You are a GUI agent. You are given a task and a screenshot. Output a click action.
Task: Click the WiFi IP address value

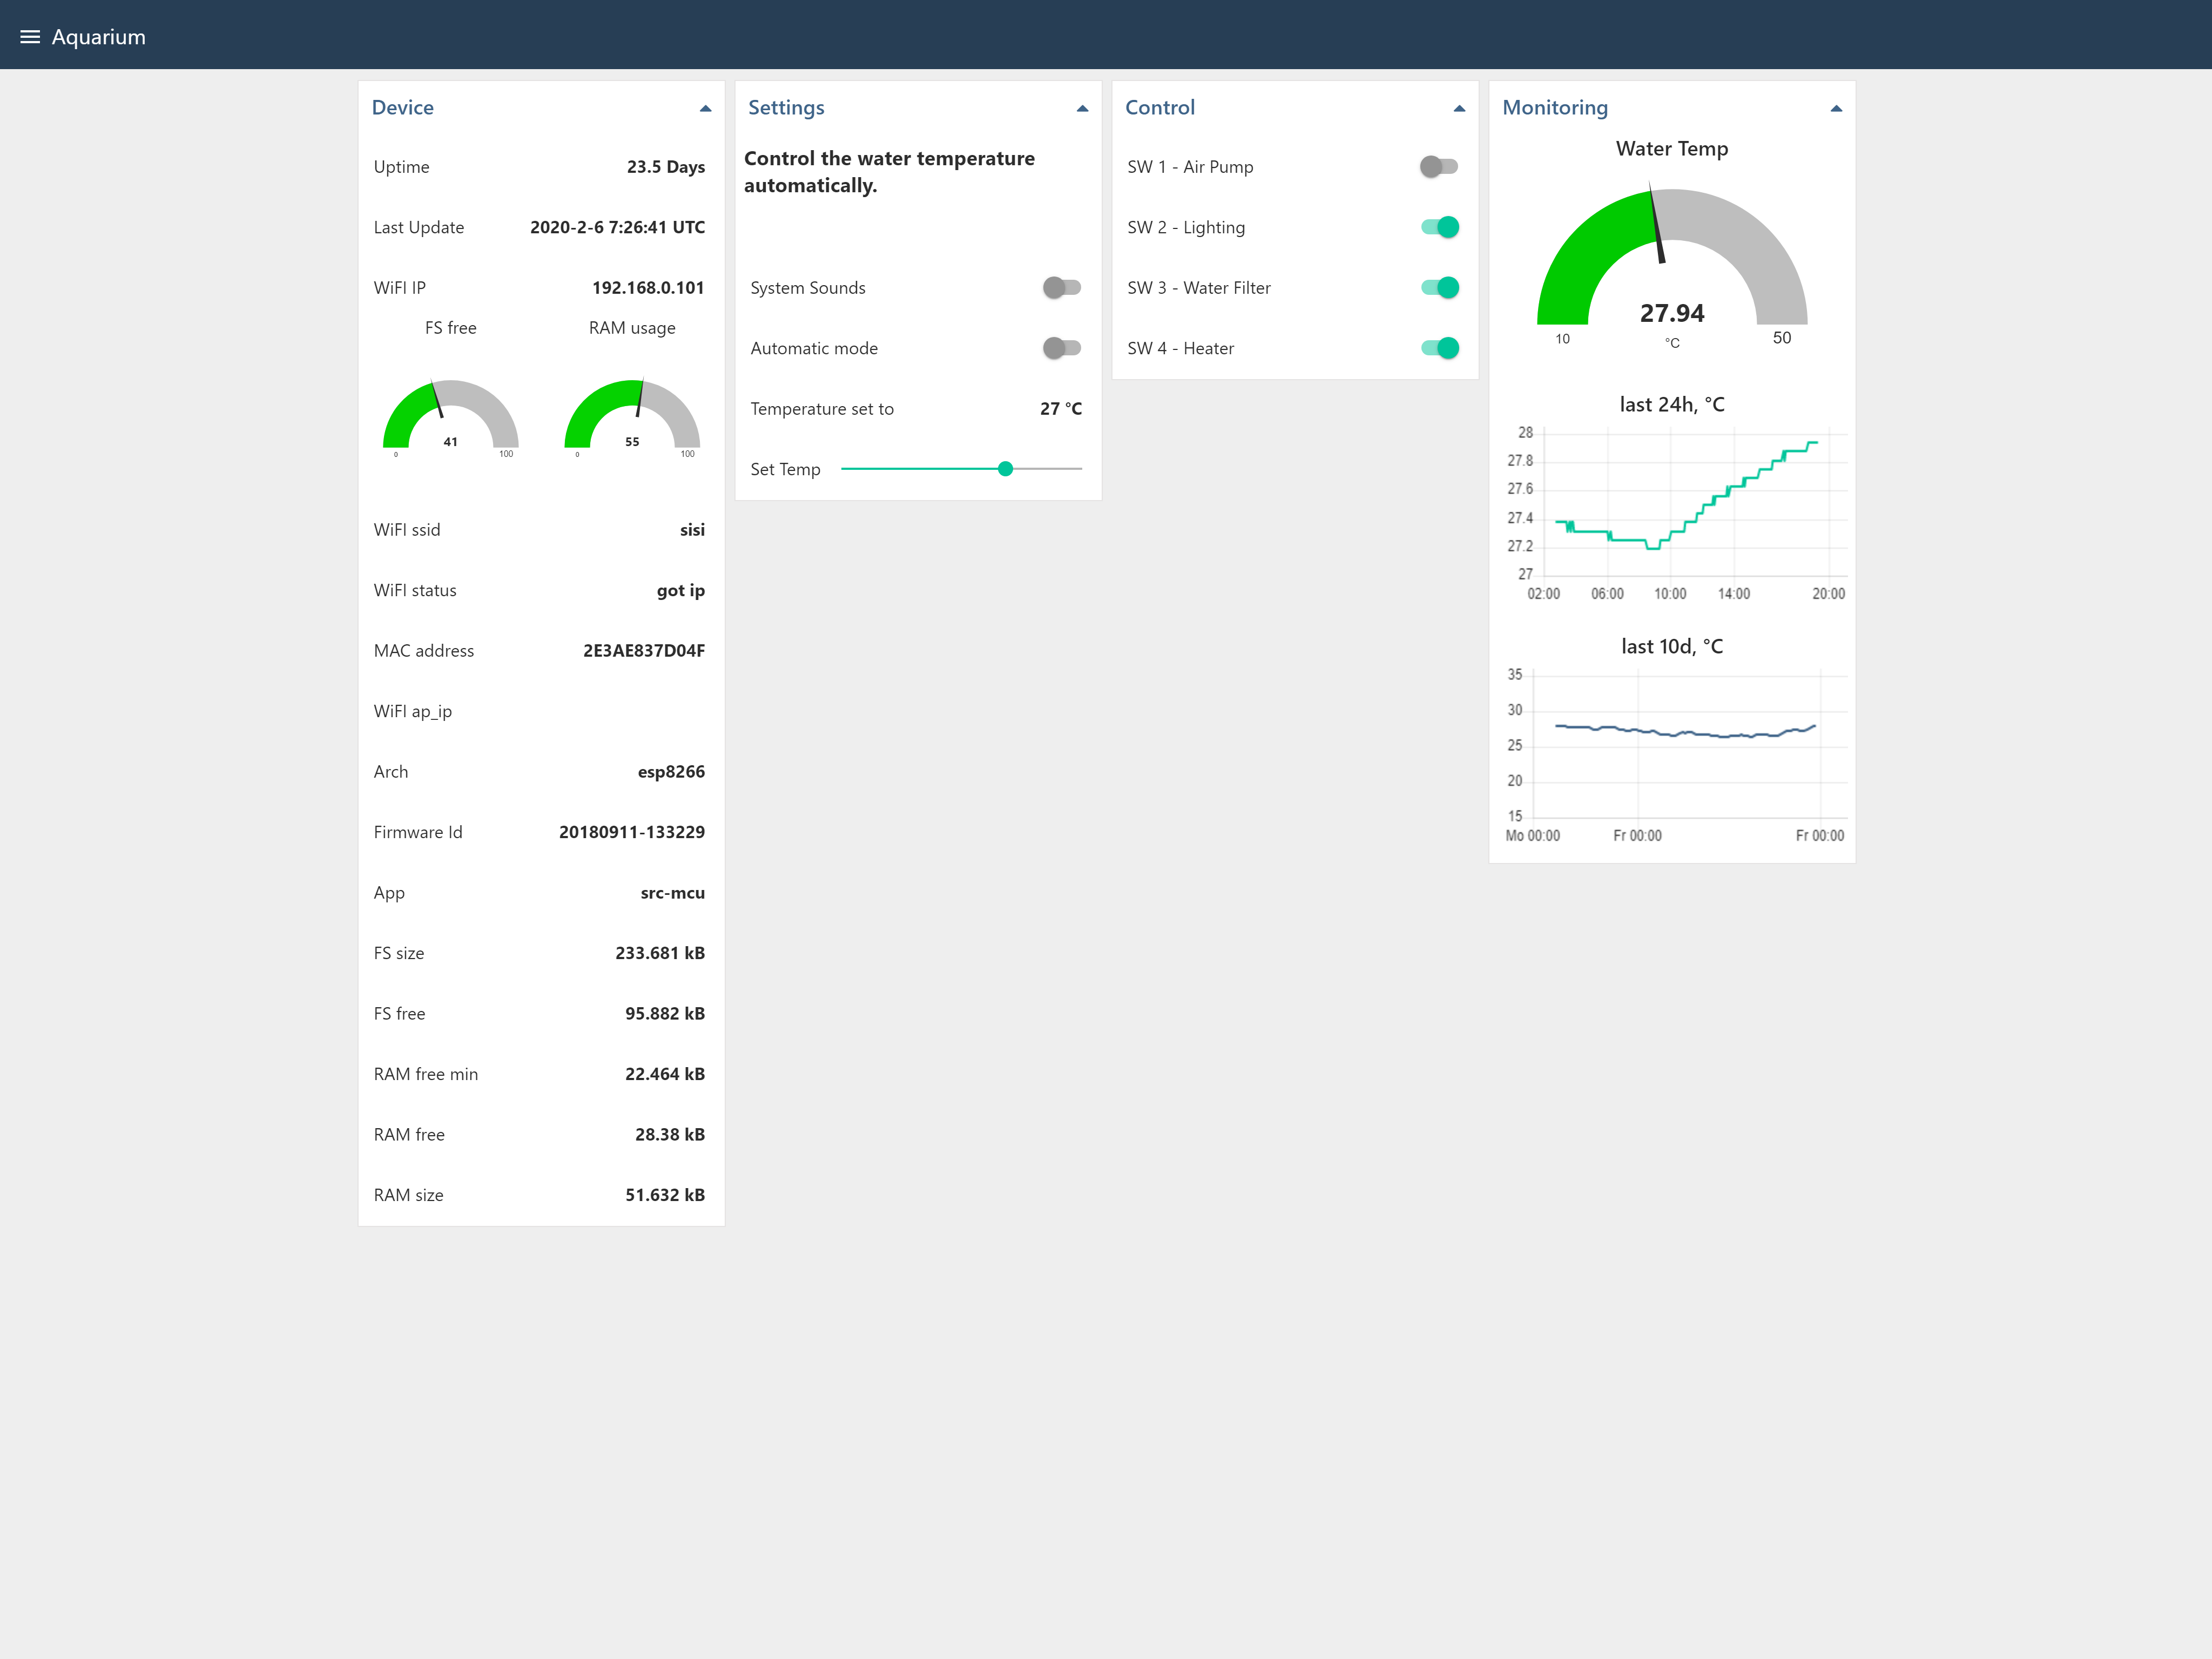point(648,288)
